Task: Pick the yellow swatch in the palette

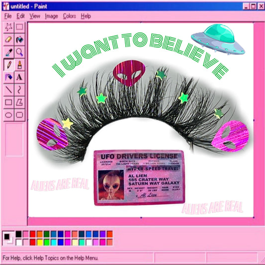Action: tap(40, 242)
